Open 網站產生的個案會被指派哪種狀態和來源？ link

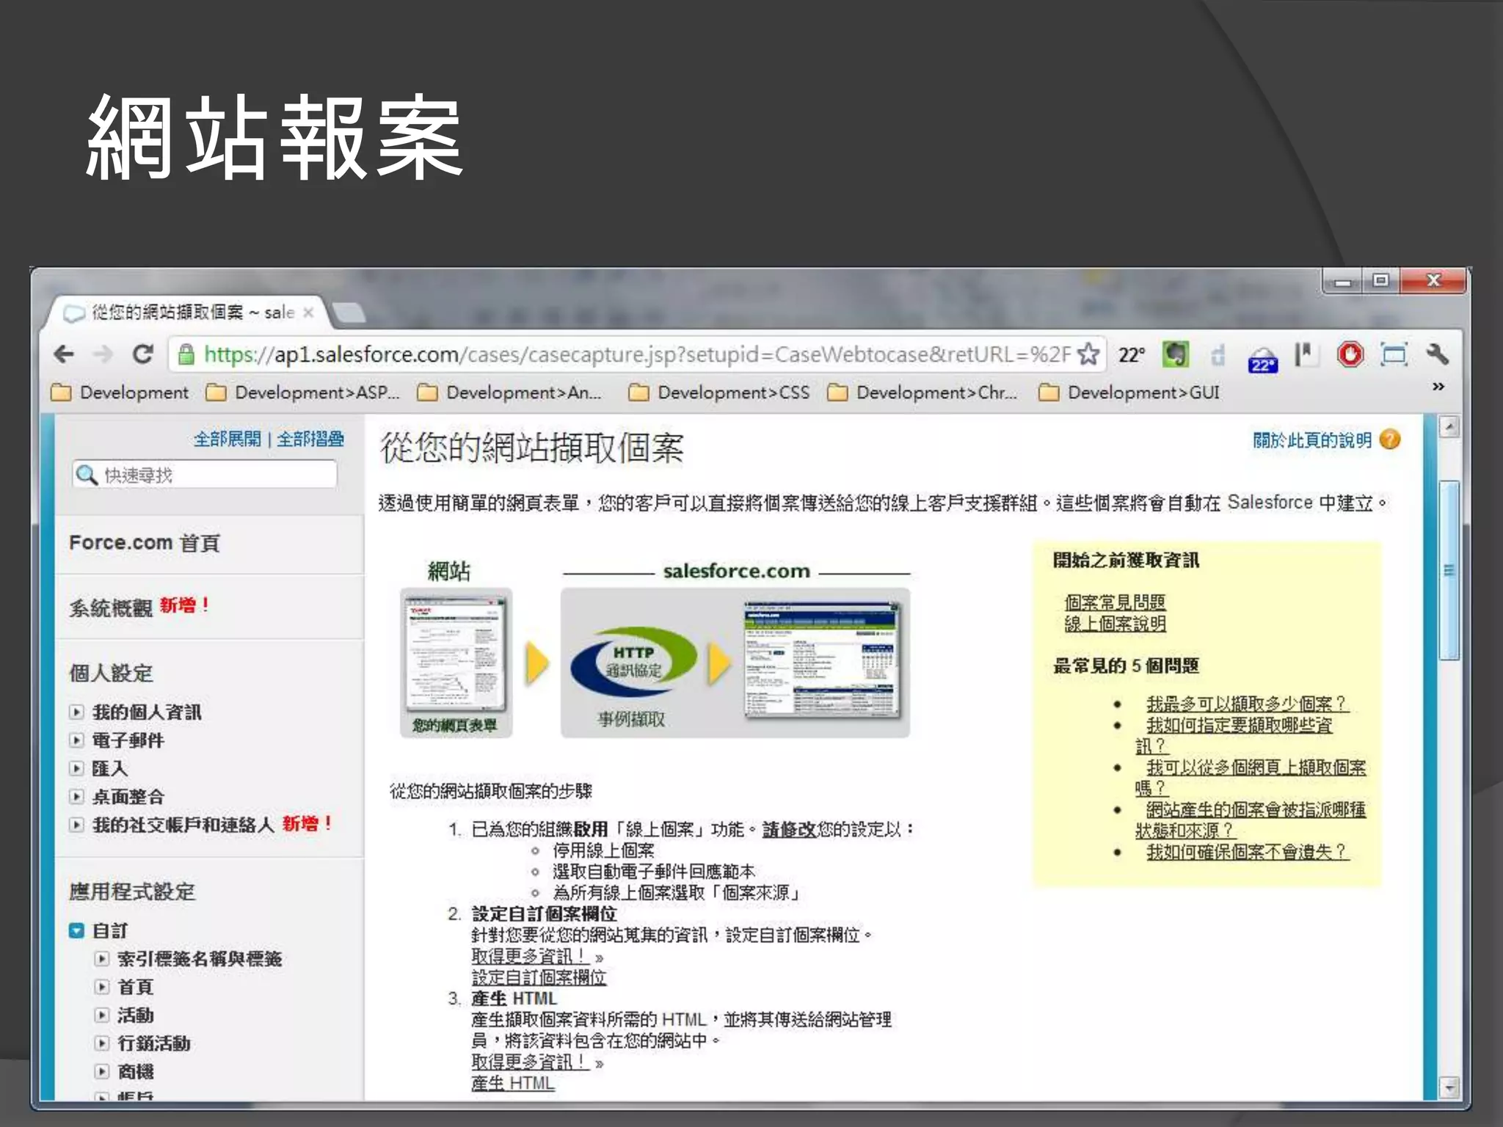pos(1251,820)
